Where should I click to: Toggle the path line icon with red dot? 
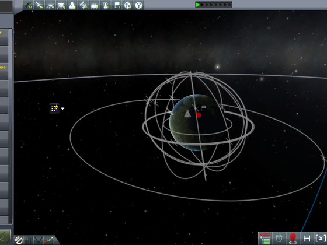48,240
